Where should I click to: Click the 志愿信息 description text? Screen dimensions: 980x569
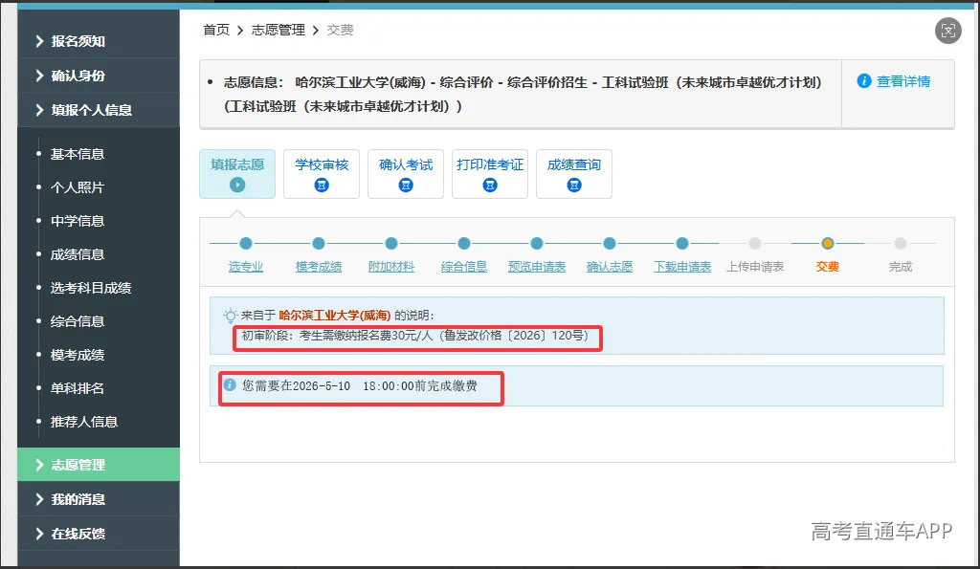tap(523, 95)
